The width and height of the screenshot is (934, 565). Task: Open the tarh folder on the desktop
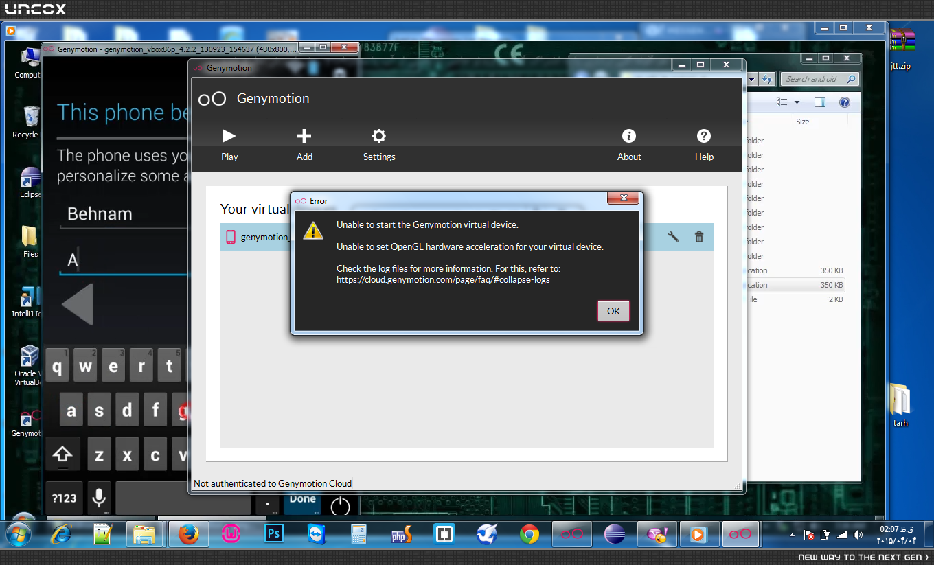click(x=900, y=405)
